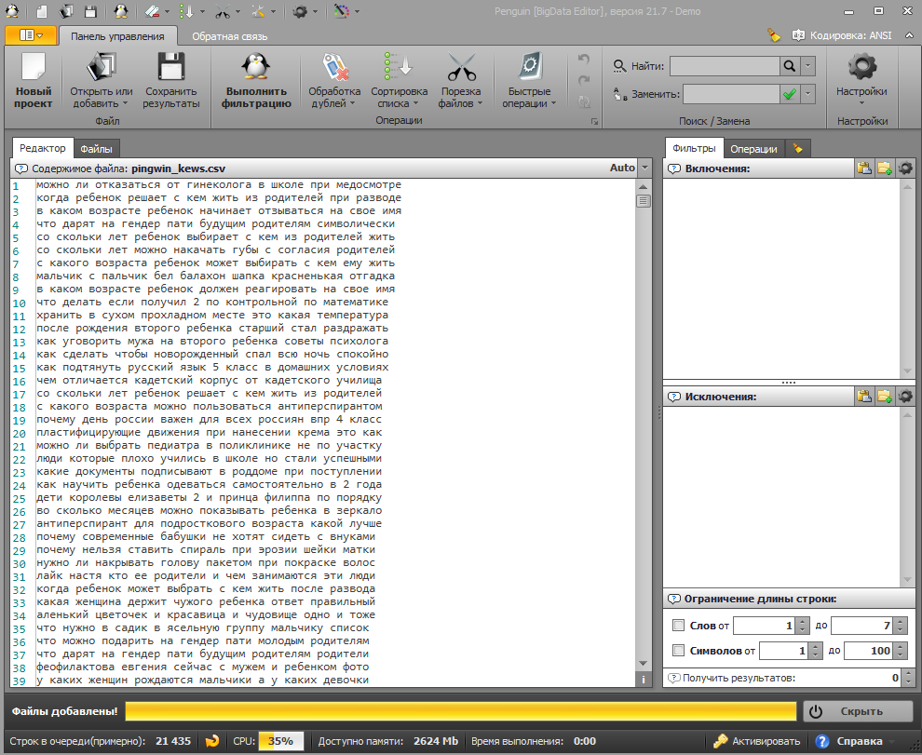
Task: Open the broom tab beside Операции
Action: [x=798, y=148]
